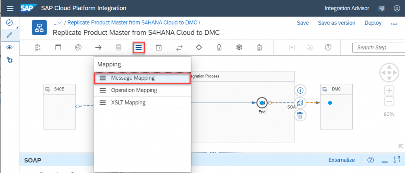The image size is (405, 173).
Task: Select the Connector arrow tool
Action: pyautogui.click(x=98, y=47)
